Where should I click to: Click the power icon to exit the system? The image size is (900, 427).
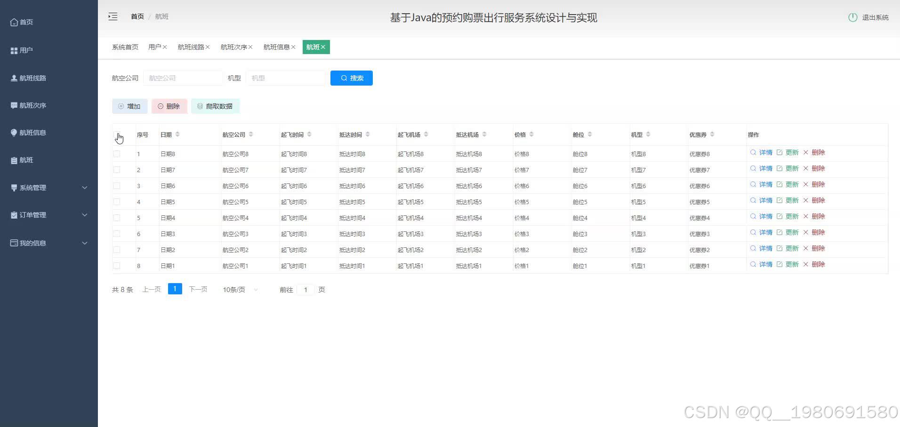pyautogui.click(x=852, y=17)
